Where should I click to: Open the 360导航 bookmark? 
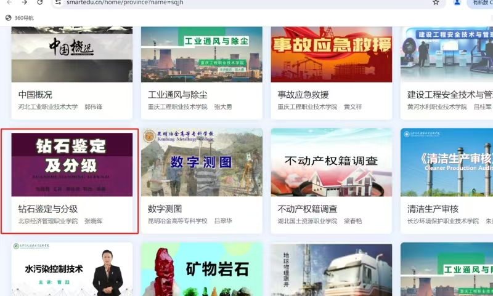tap(20, 18)
